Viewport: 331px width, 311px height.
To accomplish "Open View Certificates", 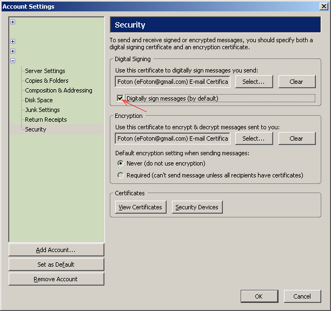I will 140,207.
